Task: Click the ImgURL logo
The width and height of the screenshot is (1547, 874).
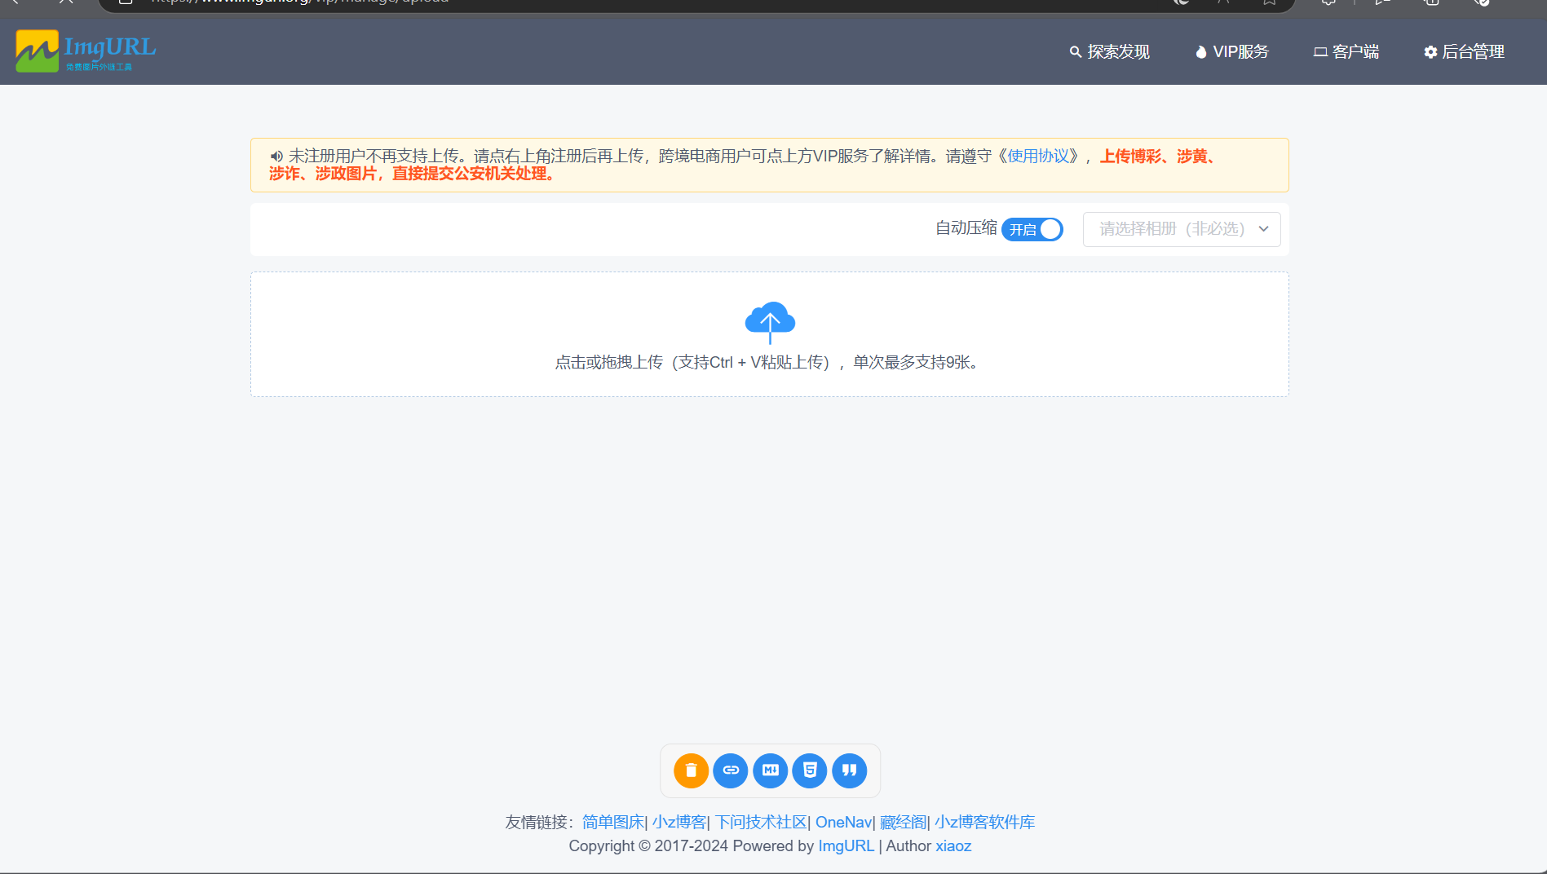Action: [86, 51]
